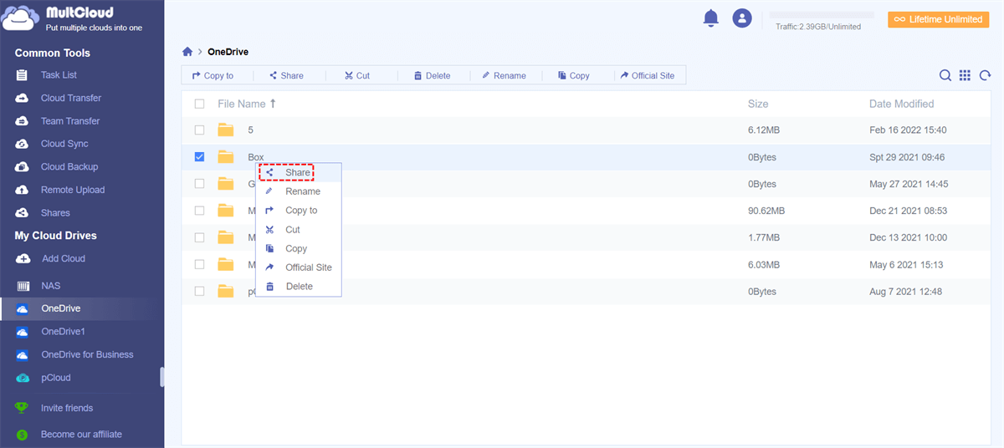Click the Become our affiliate dollar icon
1004x448 pixels.
[23, 435]
